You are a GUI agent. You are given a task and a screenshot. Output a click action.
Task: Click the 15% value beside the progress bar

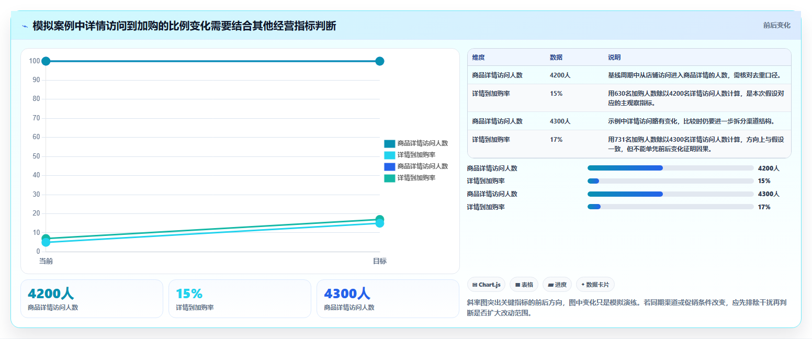click(x=764, y=181)
